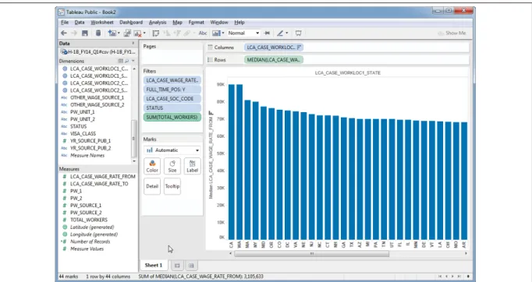Click the show filmstrip icon in status bar
The height and width of the screenshot is (282, 532).
(469, 277)
